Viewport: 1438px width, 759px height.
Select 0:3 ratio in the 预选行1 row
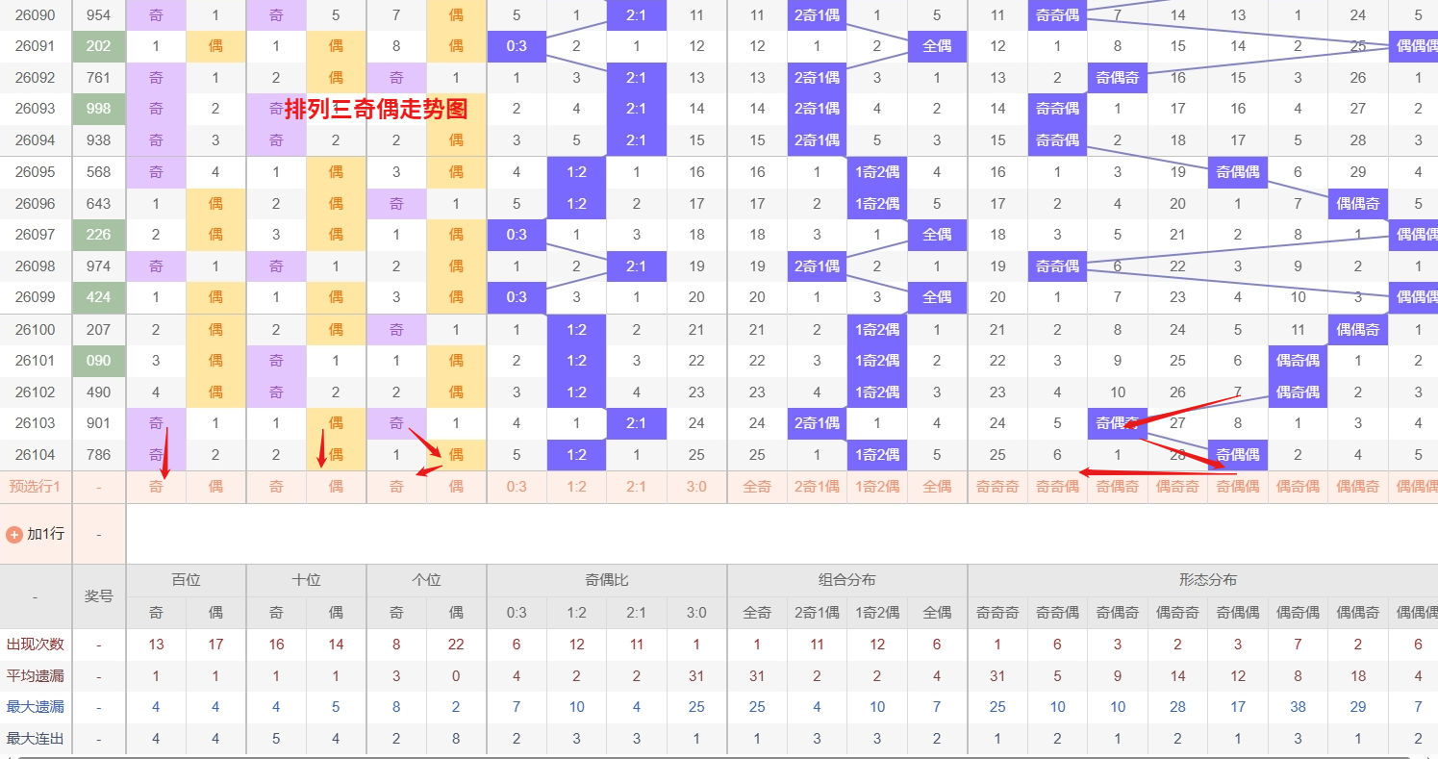[x=517, y=487]
